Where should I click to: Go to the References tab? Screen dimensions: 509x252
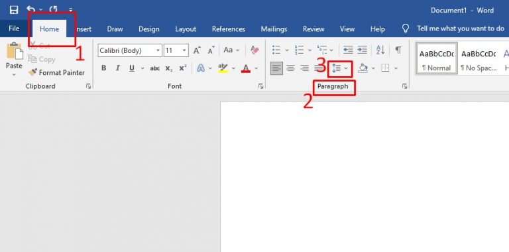[228, 29]
